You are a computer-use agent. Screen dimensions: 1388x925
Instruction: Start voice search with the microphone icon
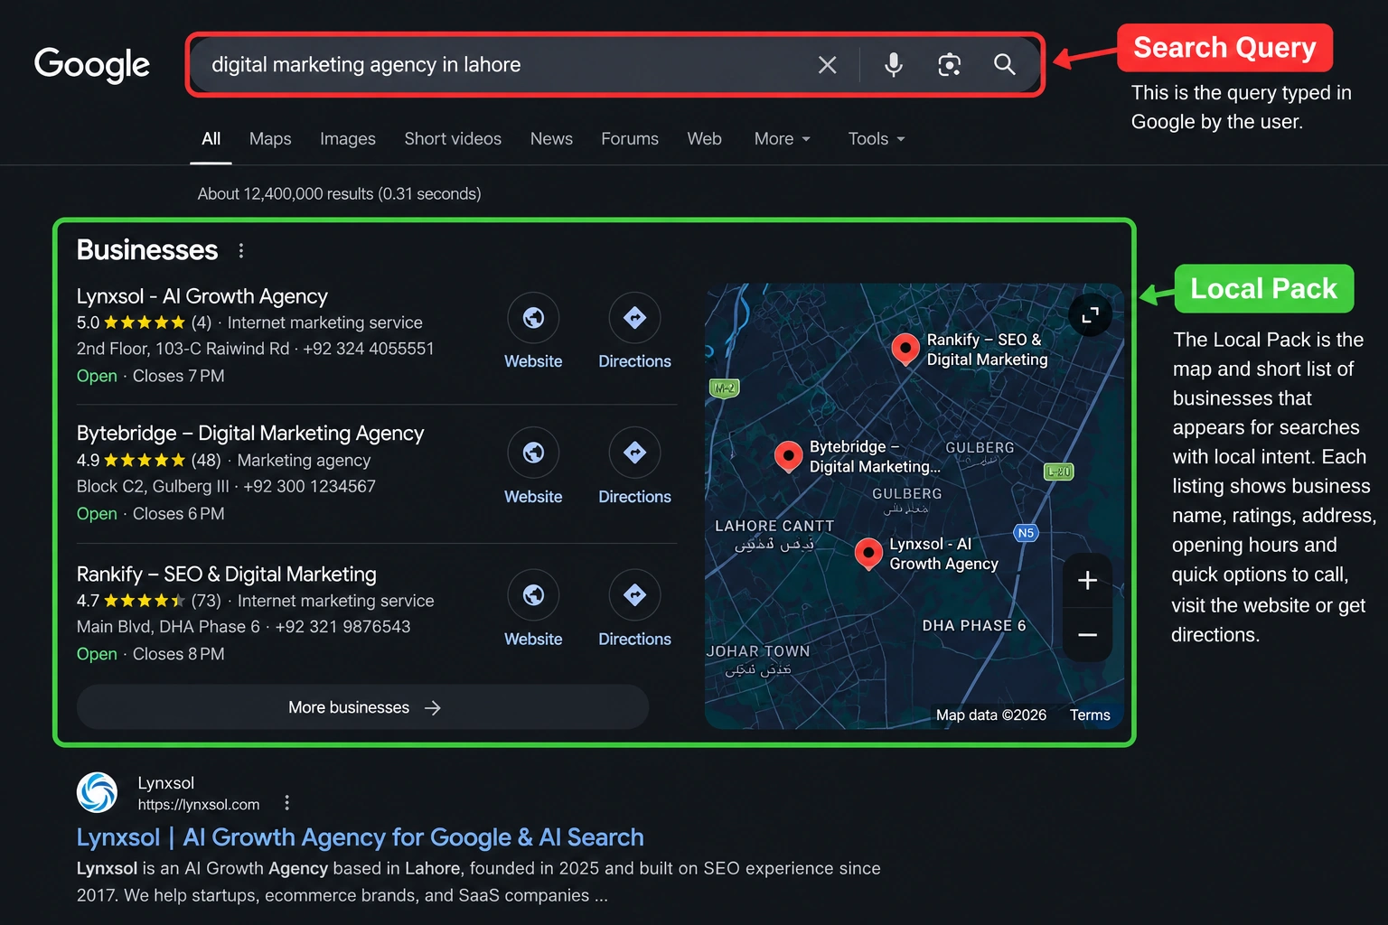pos(893,65)
